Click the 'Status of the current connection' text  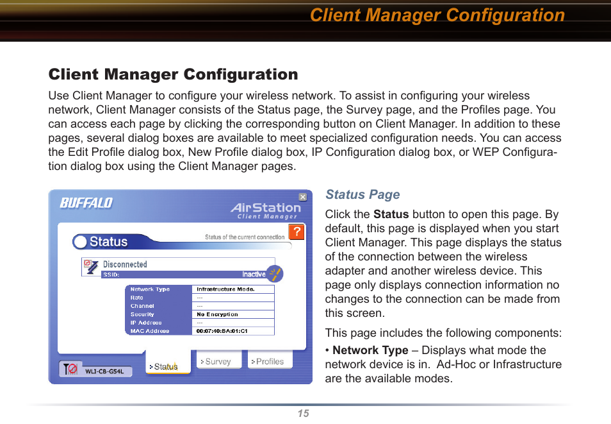(x=245, y=237)
